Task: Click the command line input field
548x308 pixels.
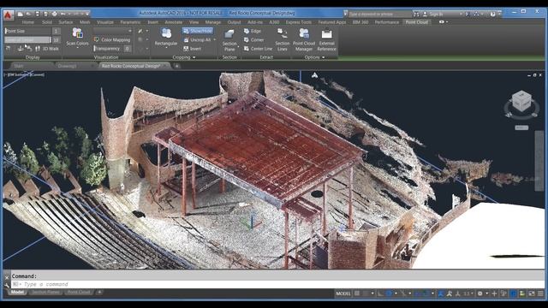Action: tap(277, 285)
